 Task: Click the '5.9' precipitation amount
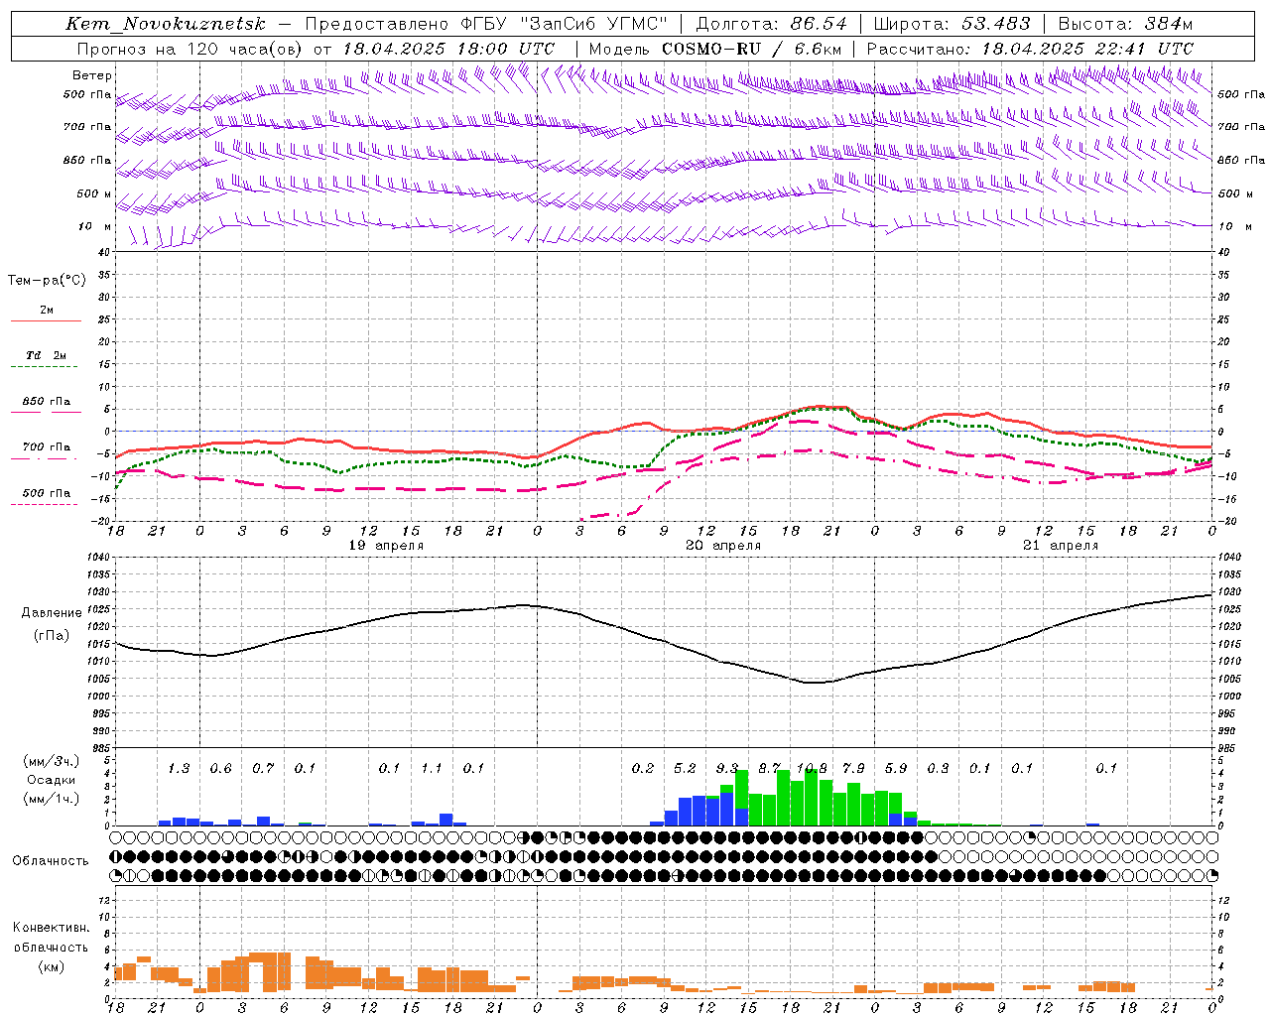(x=896, y=769)
